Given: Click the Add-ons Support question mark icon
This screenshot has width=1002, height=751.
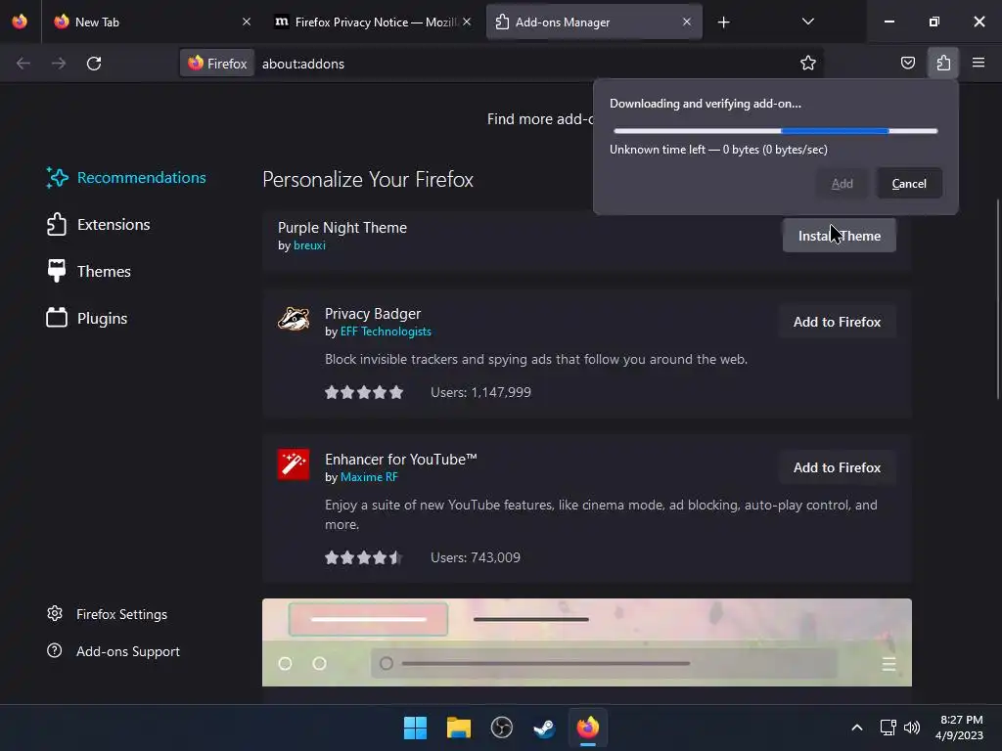Looking at the screenshot, I should click(x=55, y=650).
